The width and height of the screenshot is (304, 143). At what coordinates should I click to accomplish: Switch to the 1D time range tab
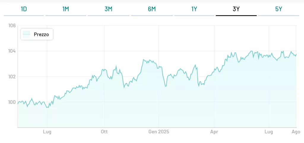[x=24, y=9]
